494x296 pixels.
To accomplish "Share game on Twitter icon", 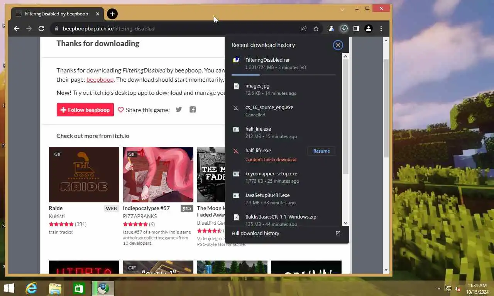I will pos(179,109).
